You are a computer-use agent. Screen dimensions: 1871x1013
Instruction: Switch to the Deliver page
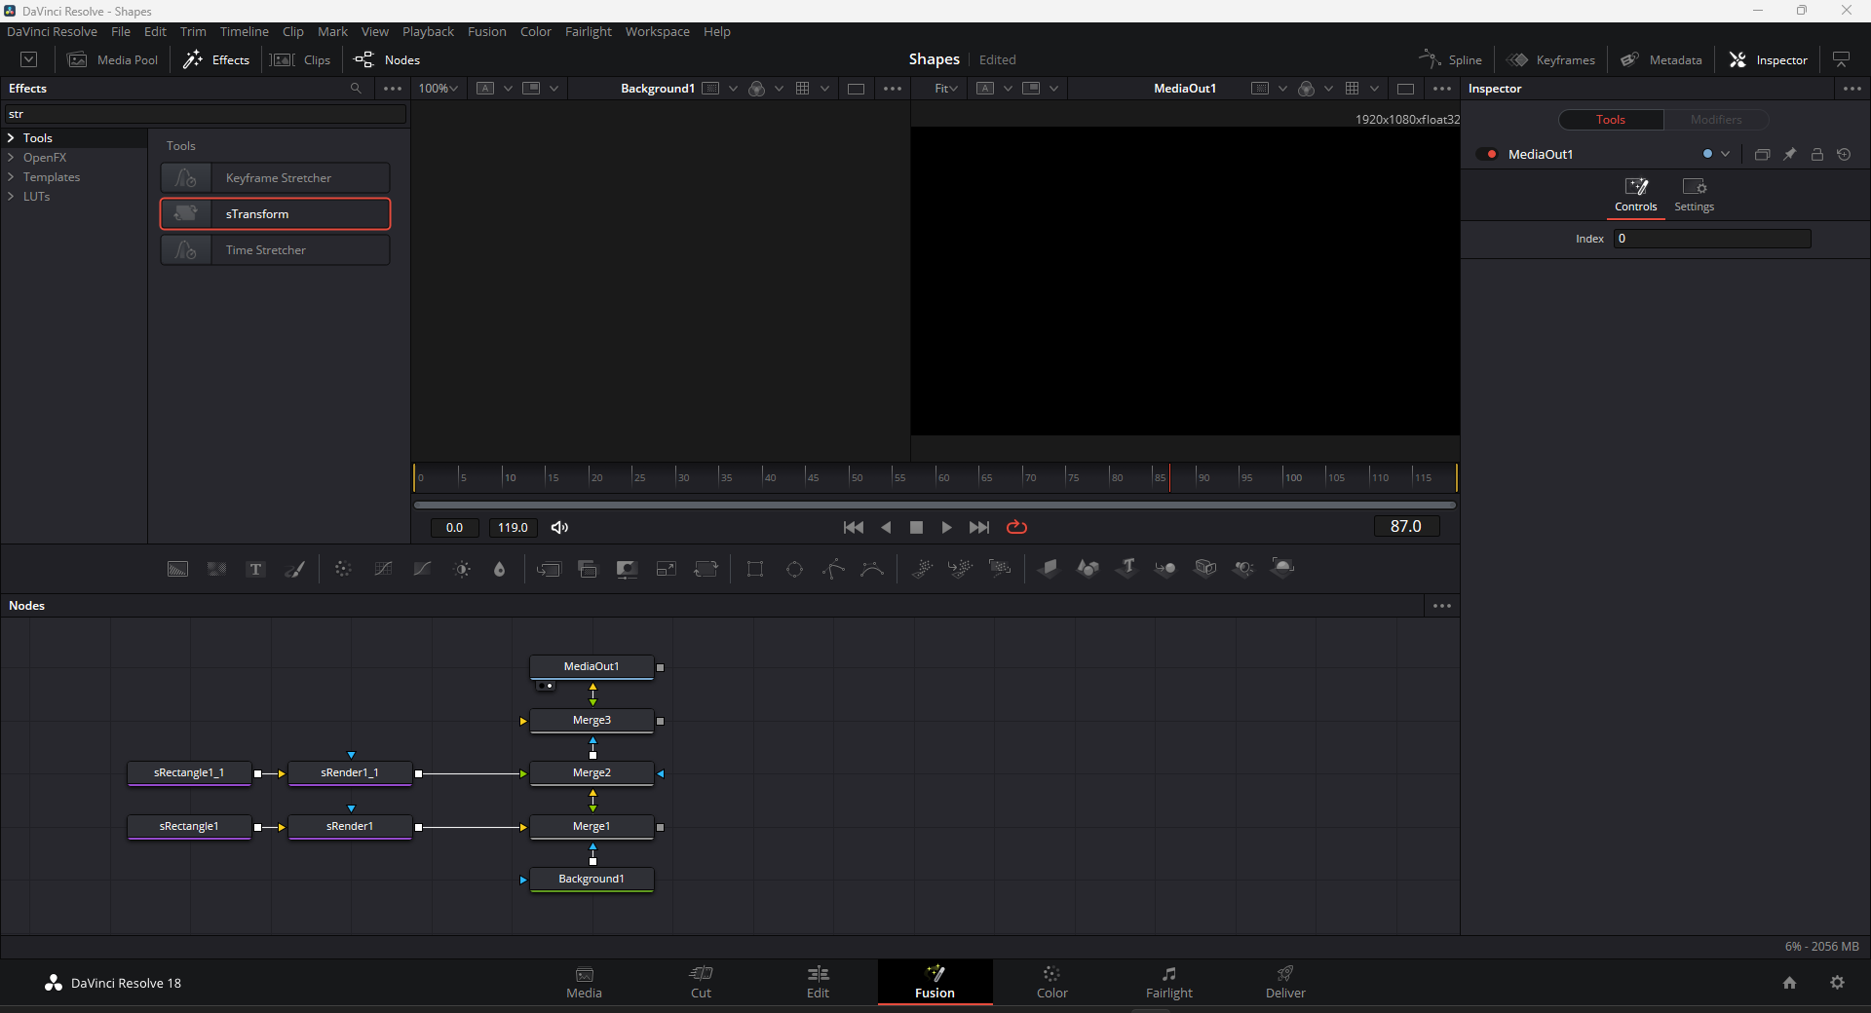point(1285,982)
